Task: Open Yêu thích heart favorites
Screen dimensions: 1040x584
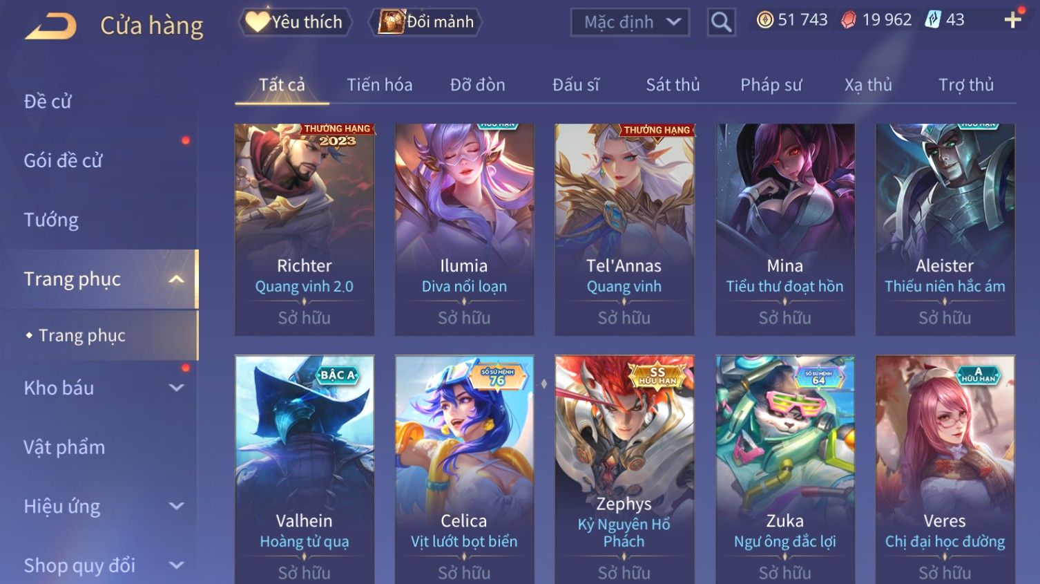Action: tap(295, 22)
